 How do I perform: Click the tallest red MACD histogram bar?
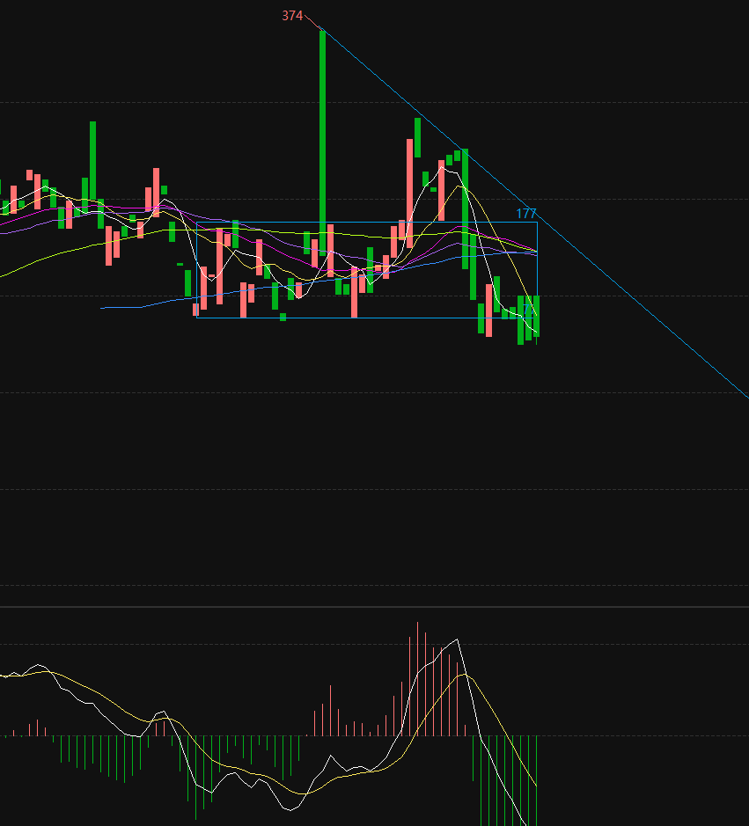(417, 677)
